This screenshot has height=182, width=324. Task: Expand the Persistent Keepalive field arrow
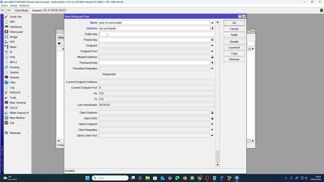click(x=212, y=69)
